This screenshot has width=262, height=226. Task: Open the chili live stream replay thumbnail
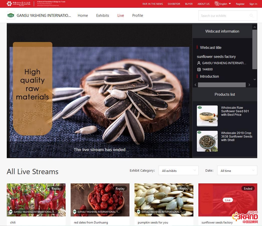click(36, 200)
